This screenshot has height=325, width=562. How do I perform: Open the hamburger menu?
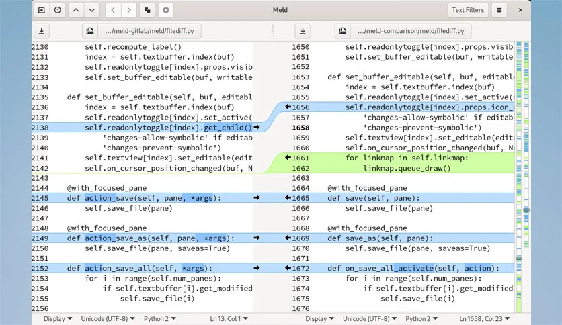coord(499,10)
